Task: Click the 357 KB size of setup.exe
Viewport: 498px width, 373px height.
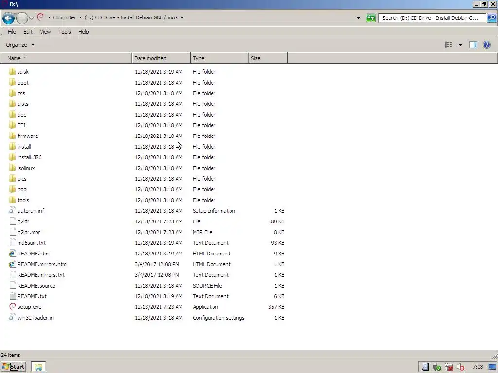Action: coord(276,307)
